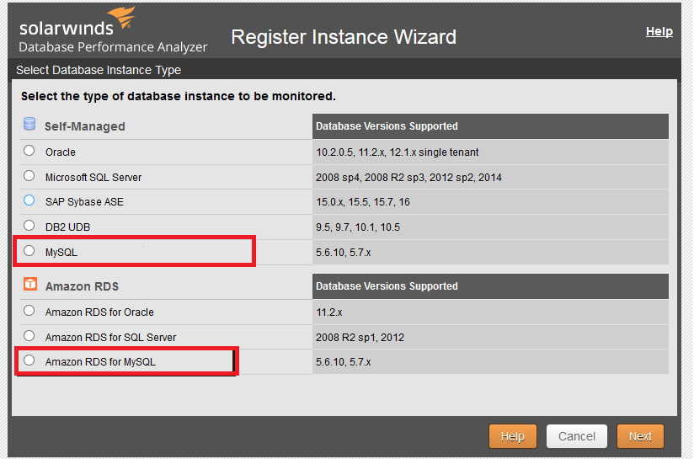Click the 'Amazon RDS for SQL Server' label

point(110,338)
